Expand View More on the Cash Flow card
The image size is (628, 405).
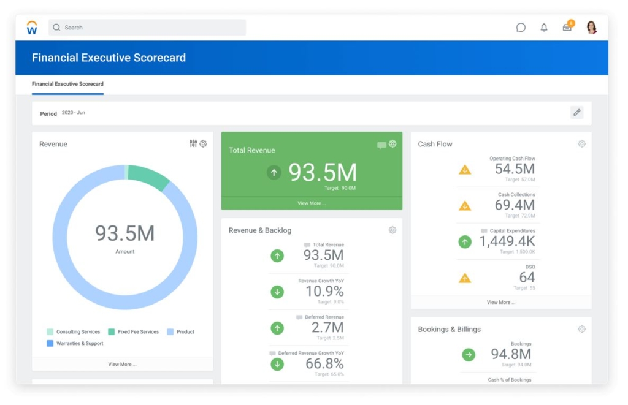(x=500, y=302)
